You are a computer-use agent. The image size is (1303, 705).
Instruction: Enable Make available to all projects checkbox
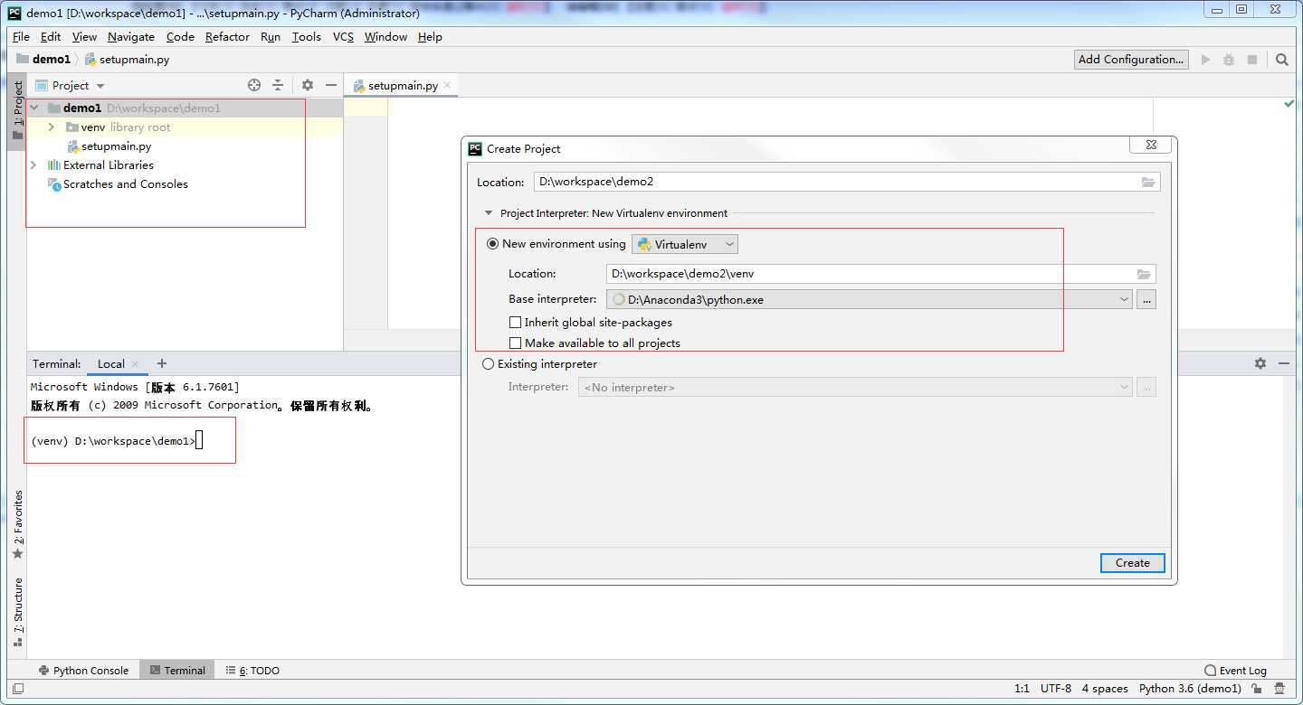point(516,343)
